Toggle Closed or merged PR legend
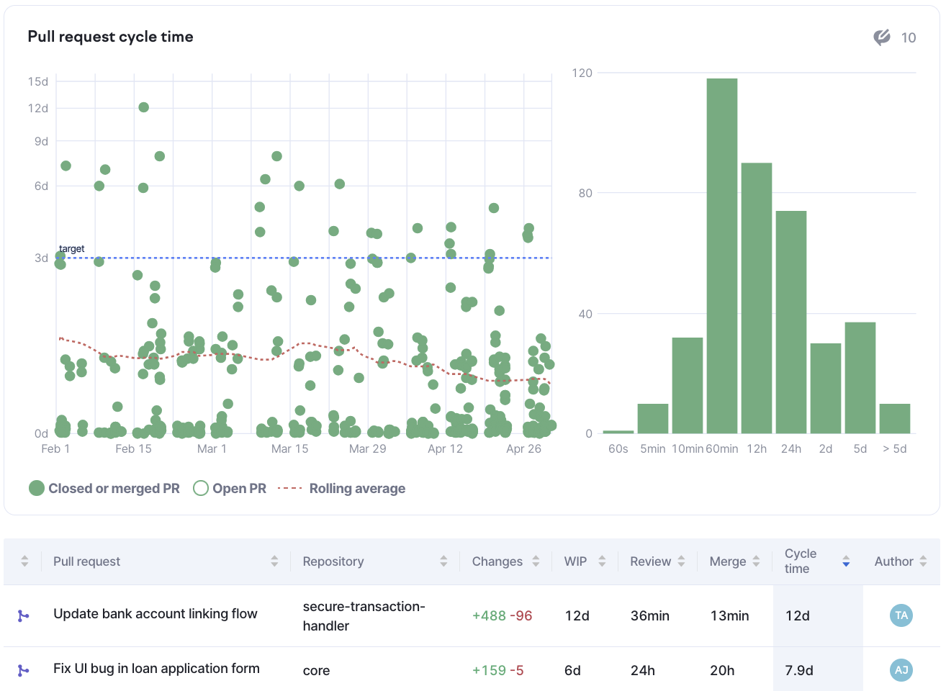The width and height of the screenshot is (946, 691). (x=104, y=488)
